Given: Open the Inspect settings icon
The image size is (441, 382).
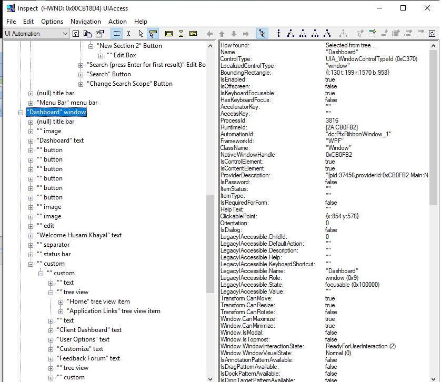Looking at the screenshot, I should 100,33.
